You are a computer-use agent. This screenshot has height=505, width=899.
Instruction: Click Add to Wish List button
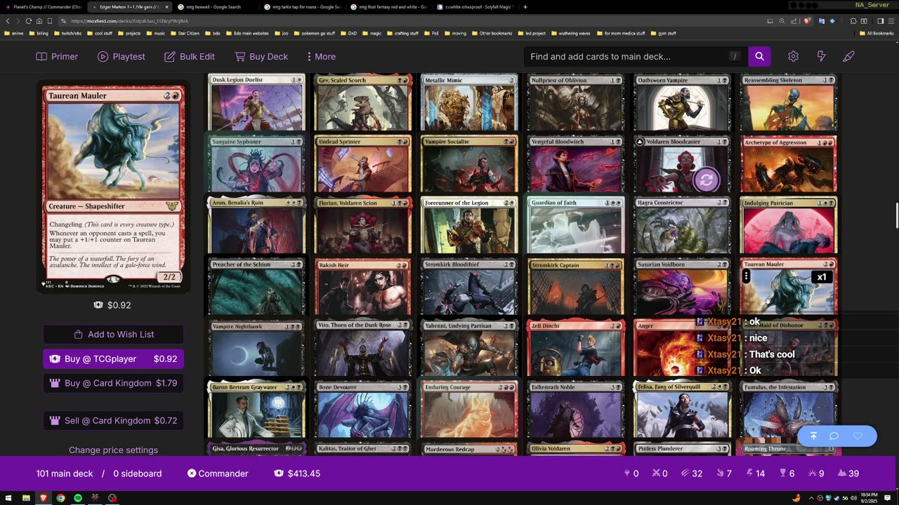(113, 335)
